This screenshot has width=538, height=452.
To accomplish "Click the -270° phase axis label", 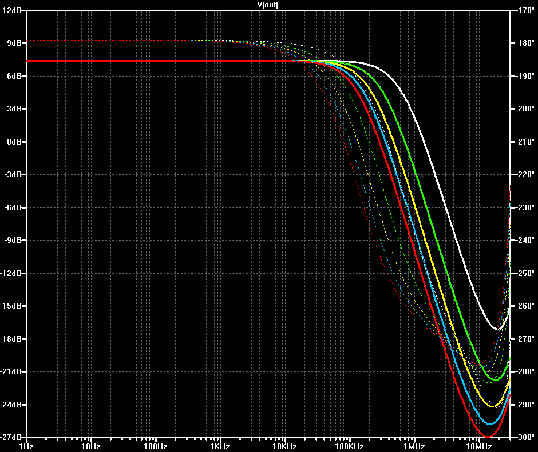I will (525, 339).
